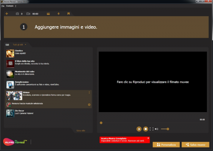Click the La vita in 6 dimensioni description
Image resolution: width=213 pixels, height=151 pixels.
pyautogui.click(x=25, y=74)
